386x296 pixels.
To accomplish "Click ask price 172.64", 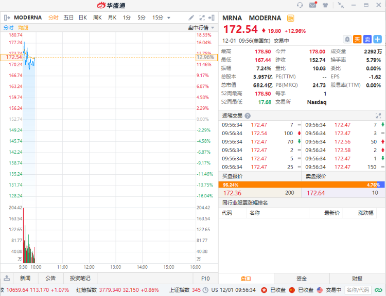I will [315, 193].
